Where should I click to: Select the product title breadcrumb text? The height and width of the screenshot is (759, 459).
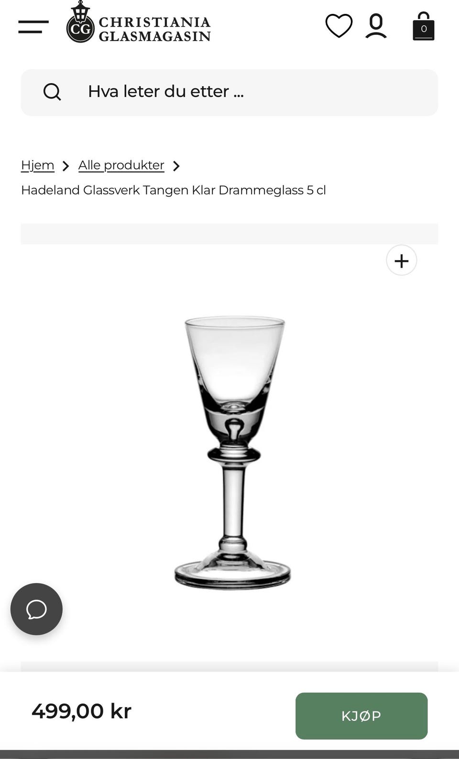tap(174, 190)
